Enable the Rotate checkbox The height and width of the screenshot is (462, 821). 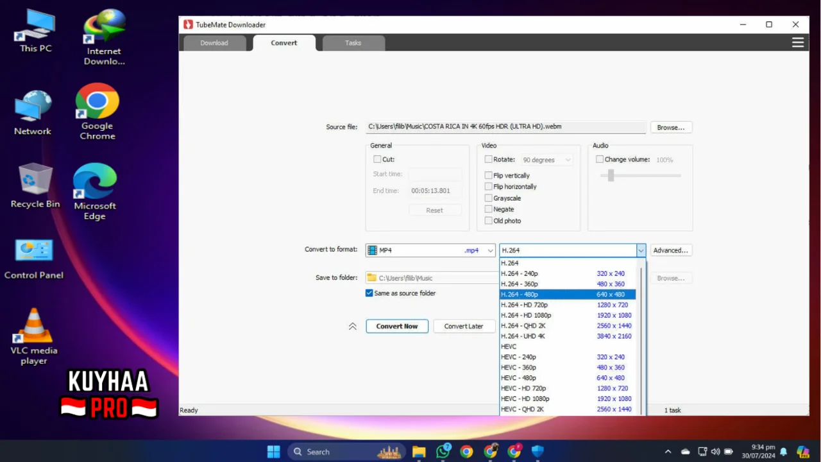489,159
